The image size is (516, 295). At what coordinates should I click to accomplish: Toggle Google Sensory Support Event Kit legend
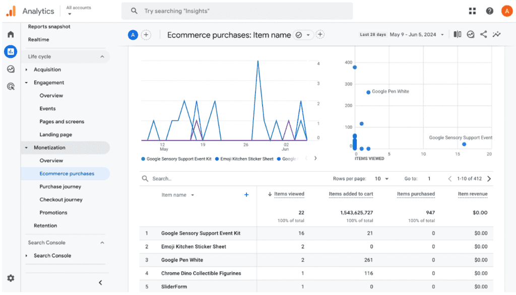coord(176,159)
